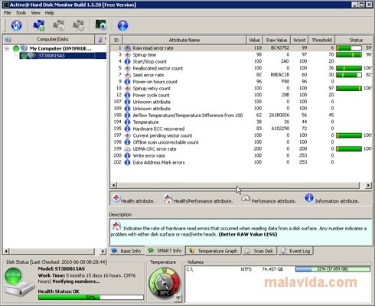Sort by the Worst column header

(x=299, y=40)
